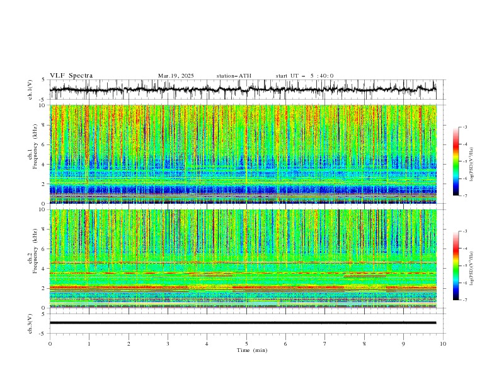Click the '1' tick on the time axis
Image resolution: width=499 pixels, height=386 pixels.
click(89, 344)
